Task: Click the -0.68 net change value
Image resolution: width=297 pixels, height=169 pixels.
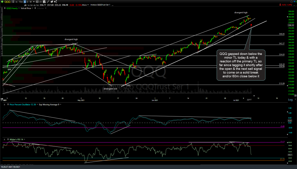Action: pyautogui.click(x=71, y=5)
